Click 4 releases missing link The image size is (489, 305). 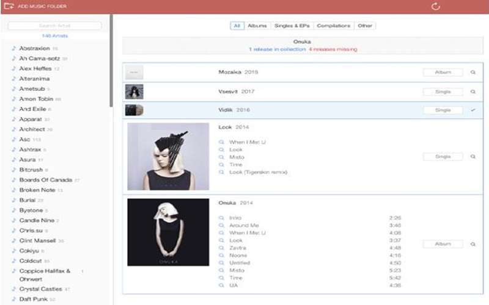[333, 49]
